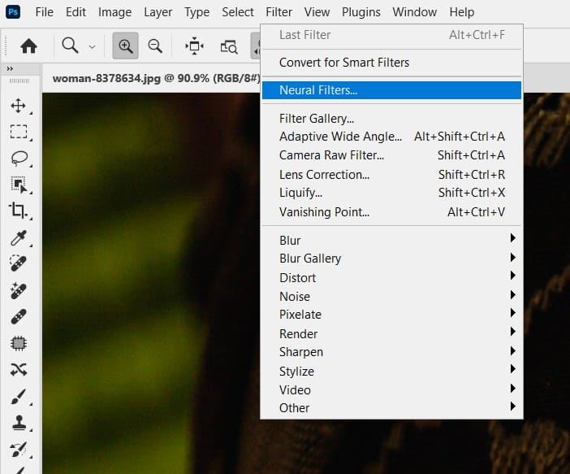This screenshot has height=474, width=570.
Task: Expand the Blur submenu
Action: point(391,240)
